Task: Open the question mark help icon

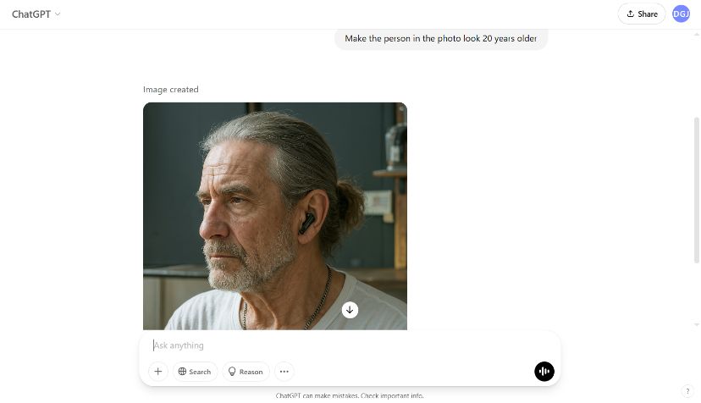Action: tap(687, 391)
